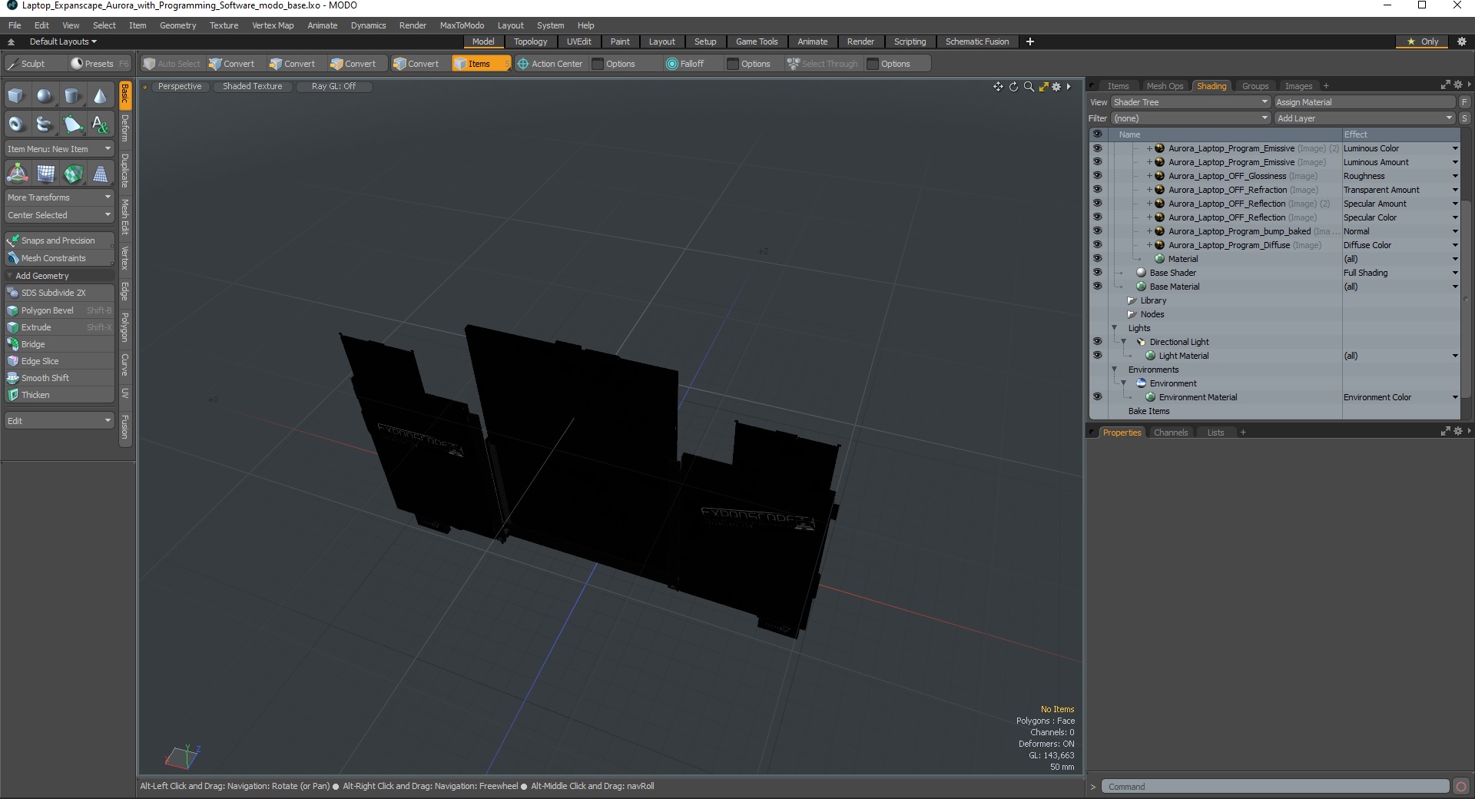Screen dimensions: 1475x799
Task: Open the Shader Tree view dropdown
Action: [x=1191, y=102]
